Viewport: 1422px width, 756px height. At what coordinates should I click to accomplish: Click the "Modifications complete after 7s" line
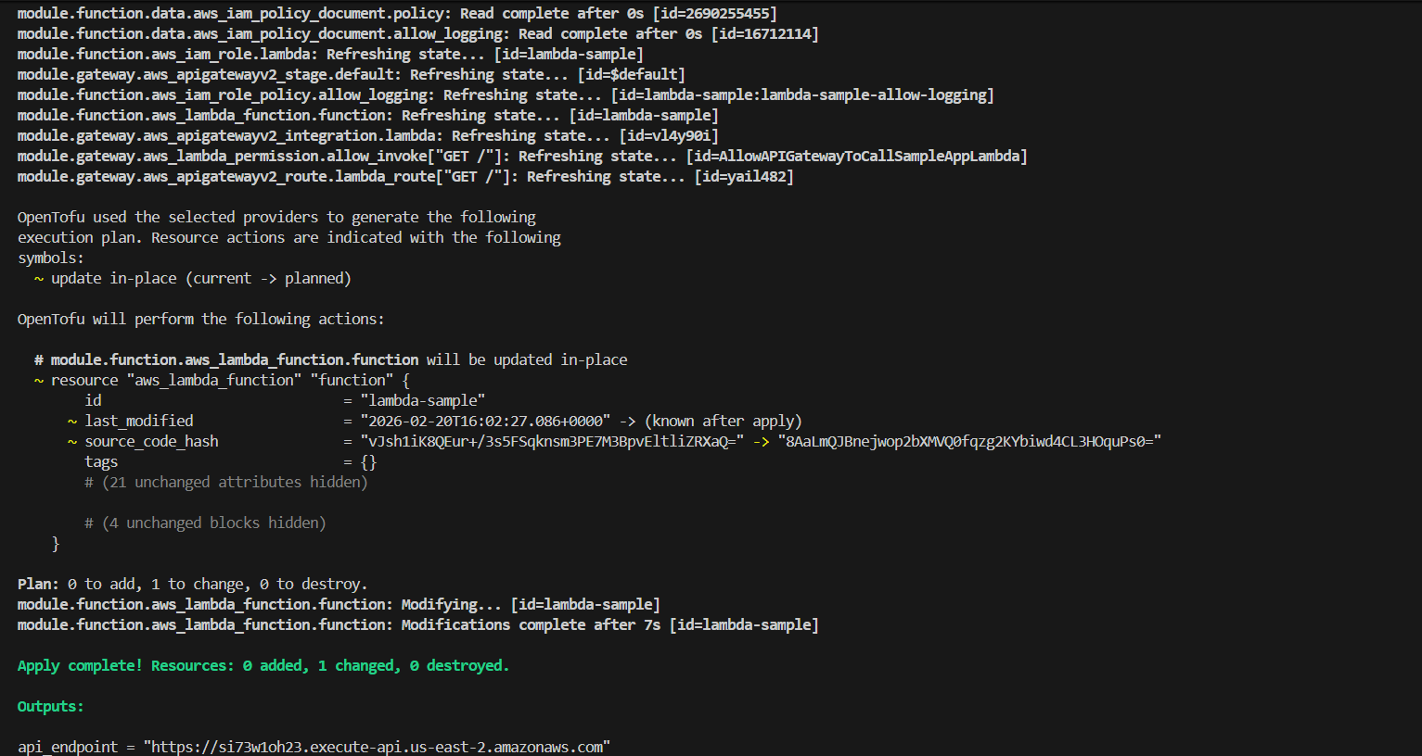tap(417, 624)
